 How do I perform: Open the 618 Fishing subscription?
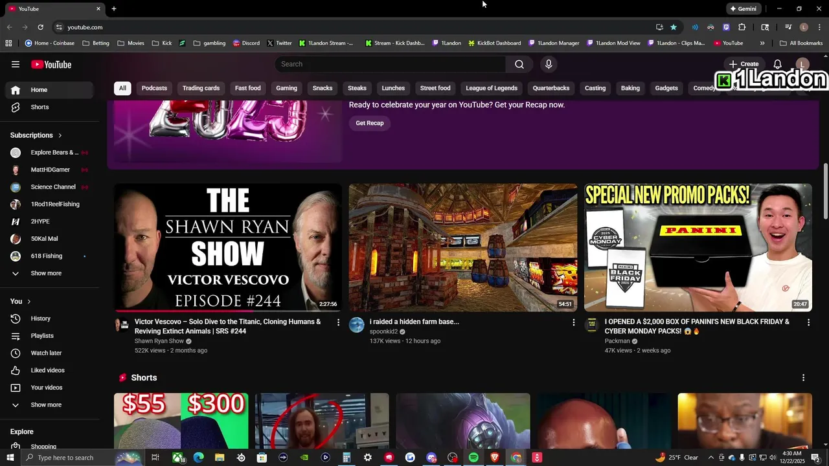[x=51, y=256]
